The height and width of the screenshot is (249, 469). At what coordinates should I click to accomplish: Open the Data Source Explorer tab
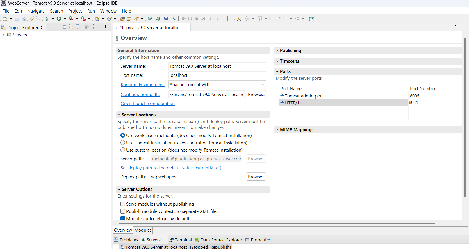[x=218, y=240]
